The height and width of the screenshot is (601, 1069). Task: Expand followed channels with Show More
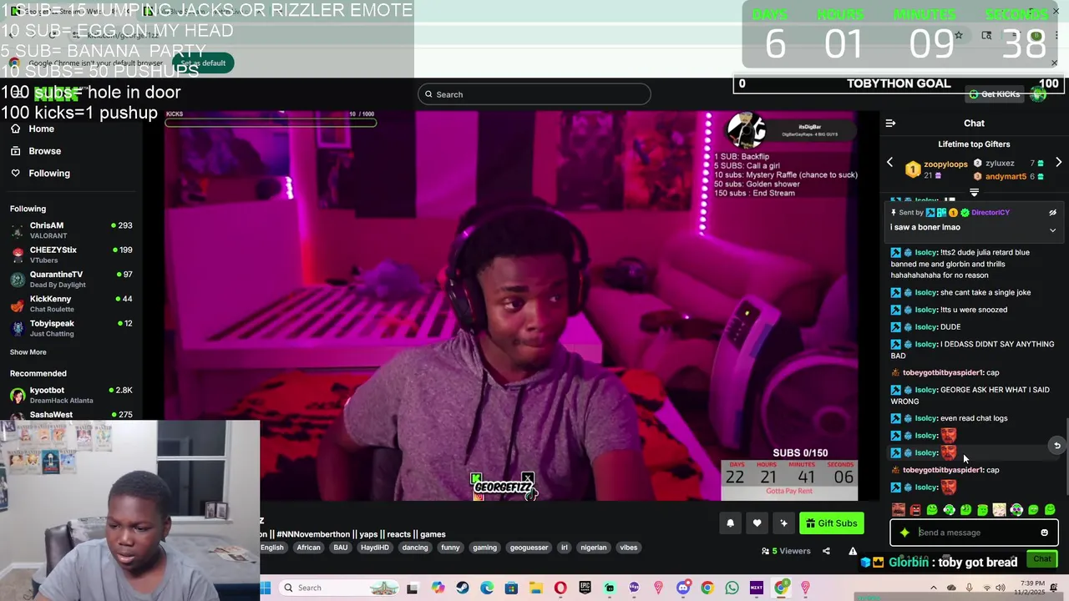28,352
